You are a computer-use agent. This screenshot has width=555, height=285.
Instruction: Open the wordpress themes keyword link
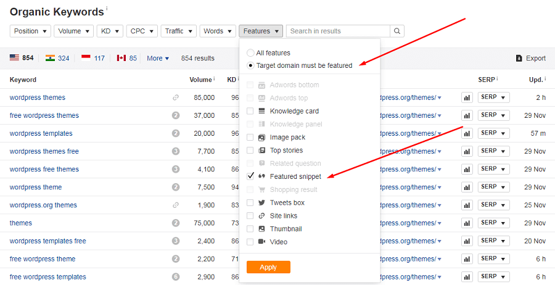(38, 97)
